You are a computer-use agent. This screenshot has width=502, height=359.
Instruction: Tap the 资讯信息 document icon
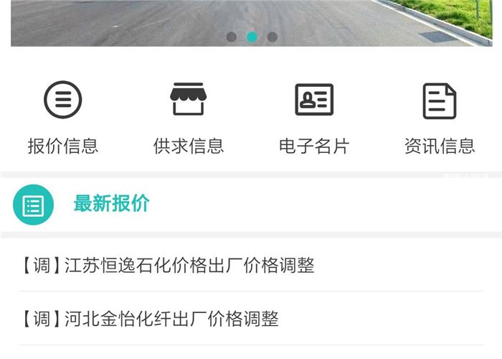[440, 101]
